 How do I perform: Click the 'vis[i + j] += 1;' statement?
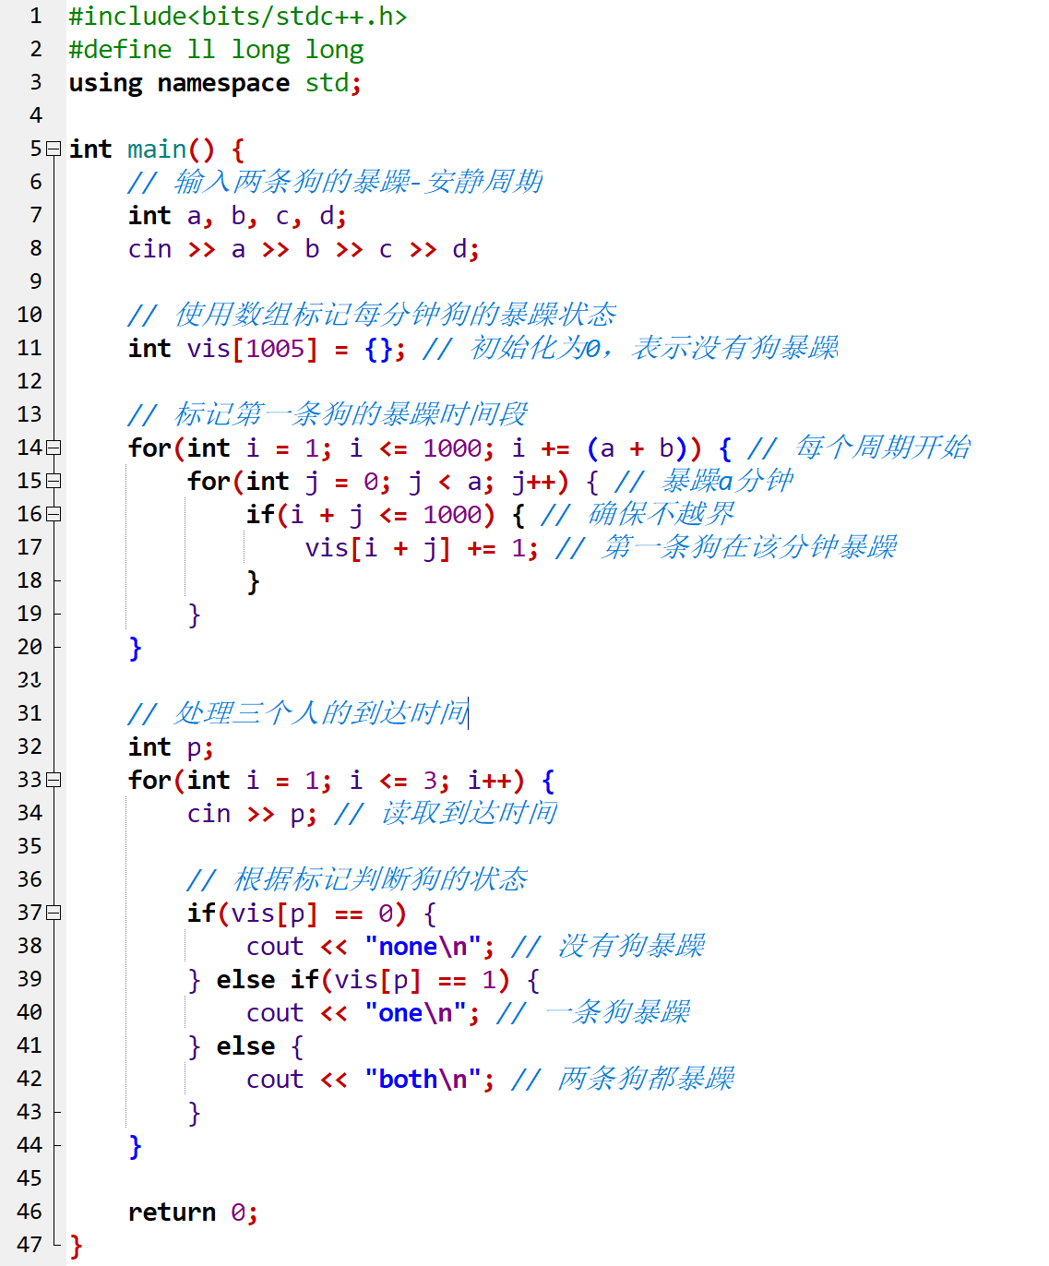[x=423, y=548]
